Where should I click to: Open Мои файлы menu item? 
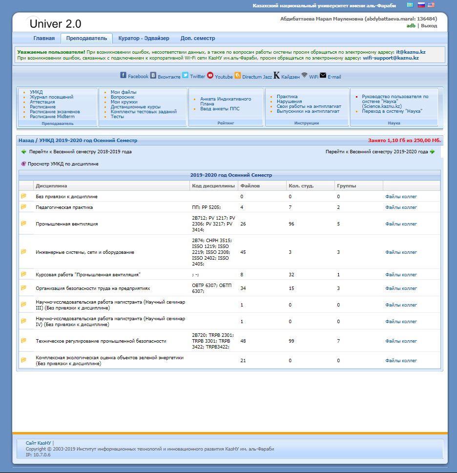point(124,92)
